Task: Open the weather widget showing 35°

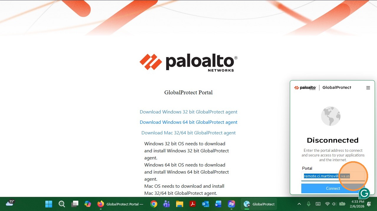Action: click(10, 203)
